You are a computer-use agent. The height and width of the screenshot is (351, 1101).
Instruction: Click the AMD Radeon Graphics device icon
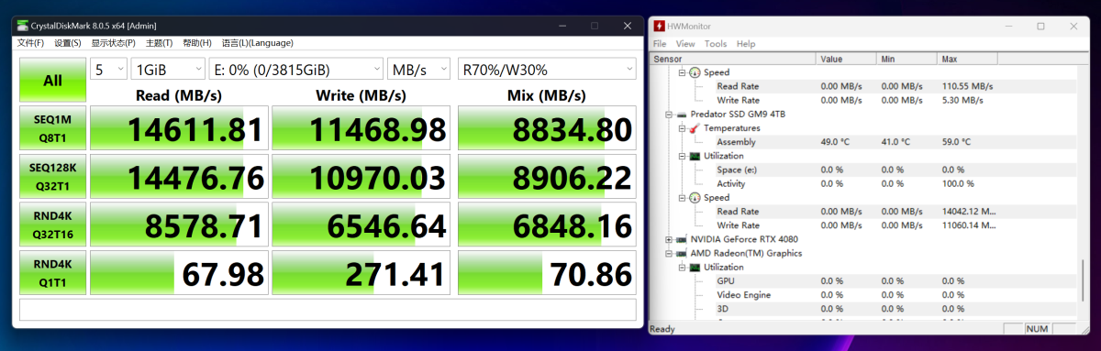pos(681,253)
